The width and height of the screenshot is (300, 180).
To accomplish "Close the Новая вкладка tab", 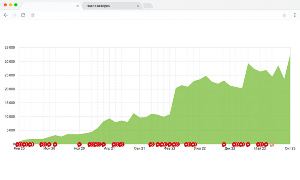I will tap(138, 6).
